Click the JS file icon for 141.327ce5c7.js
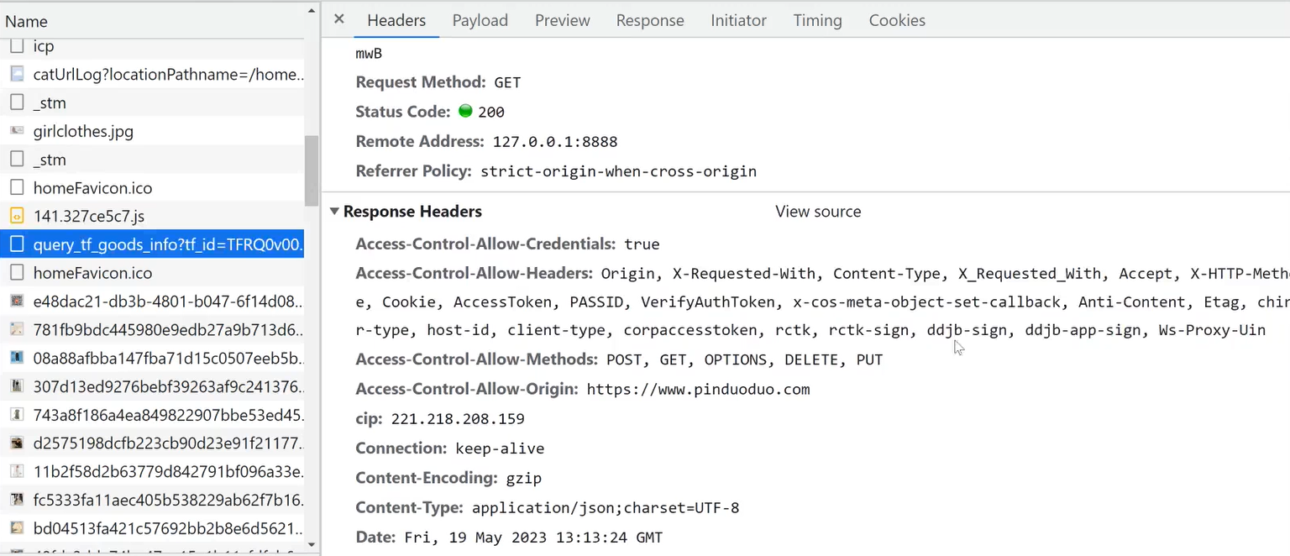The image size is (1290, 556). (x=17, y=216)
